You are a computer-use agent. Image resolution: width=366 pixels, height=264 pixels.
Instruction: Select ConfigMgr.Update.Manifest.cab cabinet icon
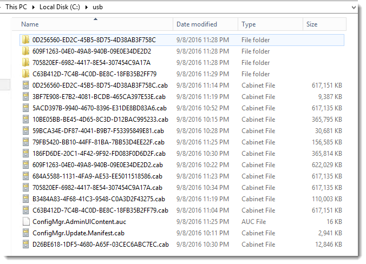(x=25, y=233)
